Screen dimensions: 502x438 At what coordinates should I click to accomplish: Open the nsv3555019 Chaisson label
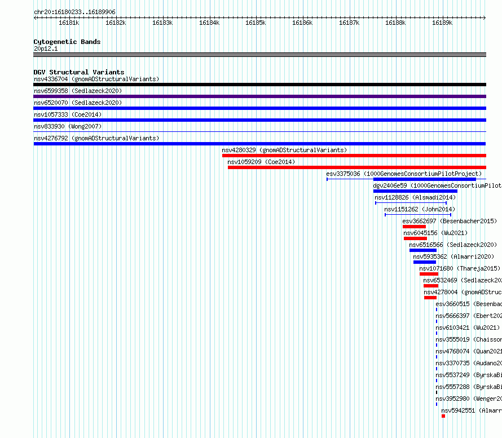click(469, 339)
